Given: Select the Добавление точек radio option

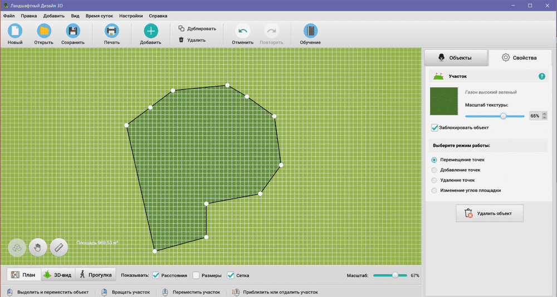Looking at the screenshot, I should (434, 170).
